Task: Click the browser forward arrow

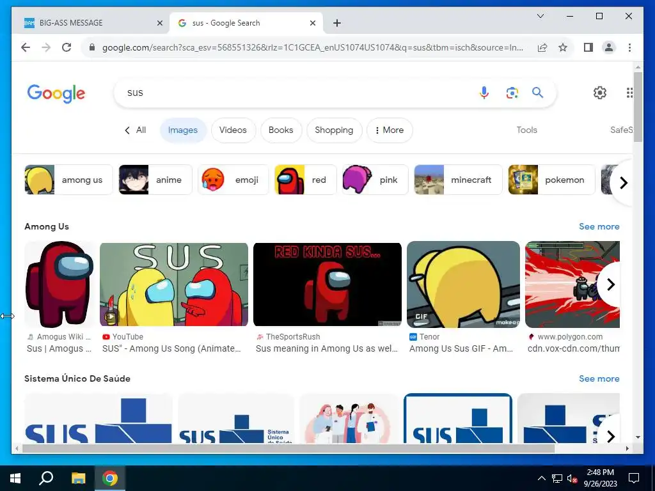Action: [x=46, y=47]
